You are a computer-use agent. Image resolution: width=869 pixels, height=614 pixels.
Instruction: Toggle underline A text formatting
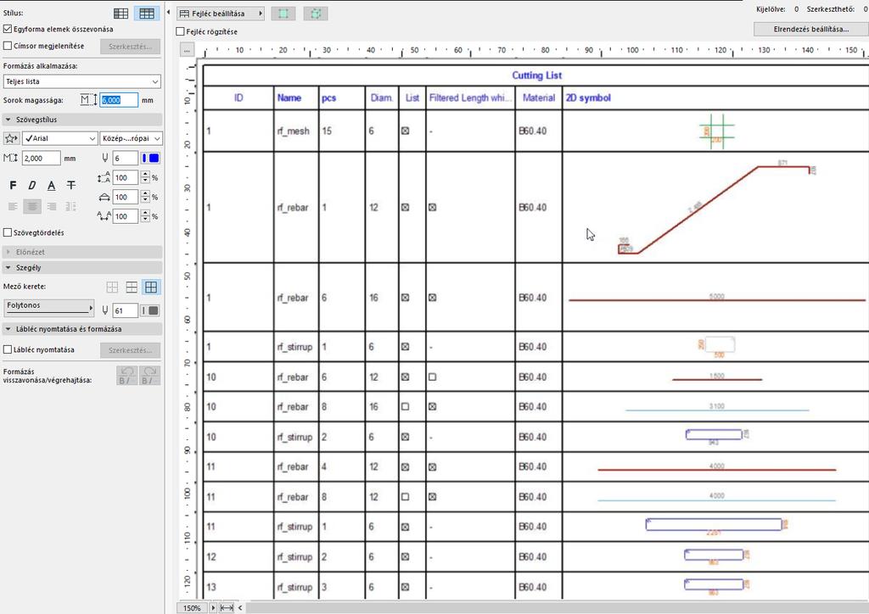(52, 186)
